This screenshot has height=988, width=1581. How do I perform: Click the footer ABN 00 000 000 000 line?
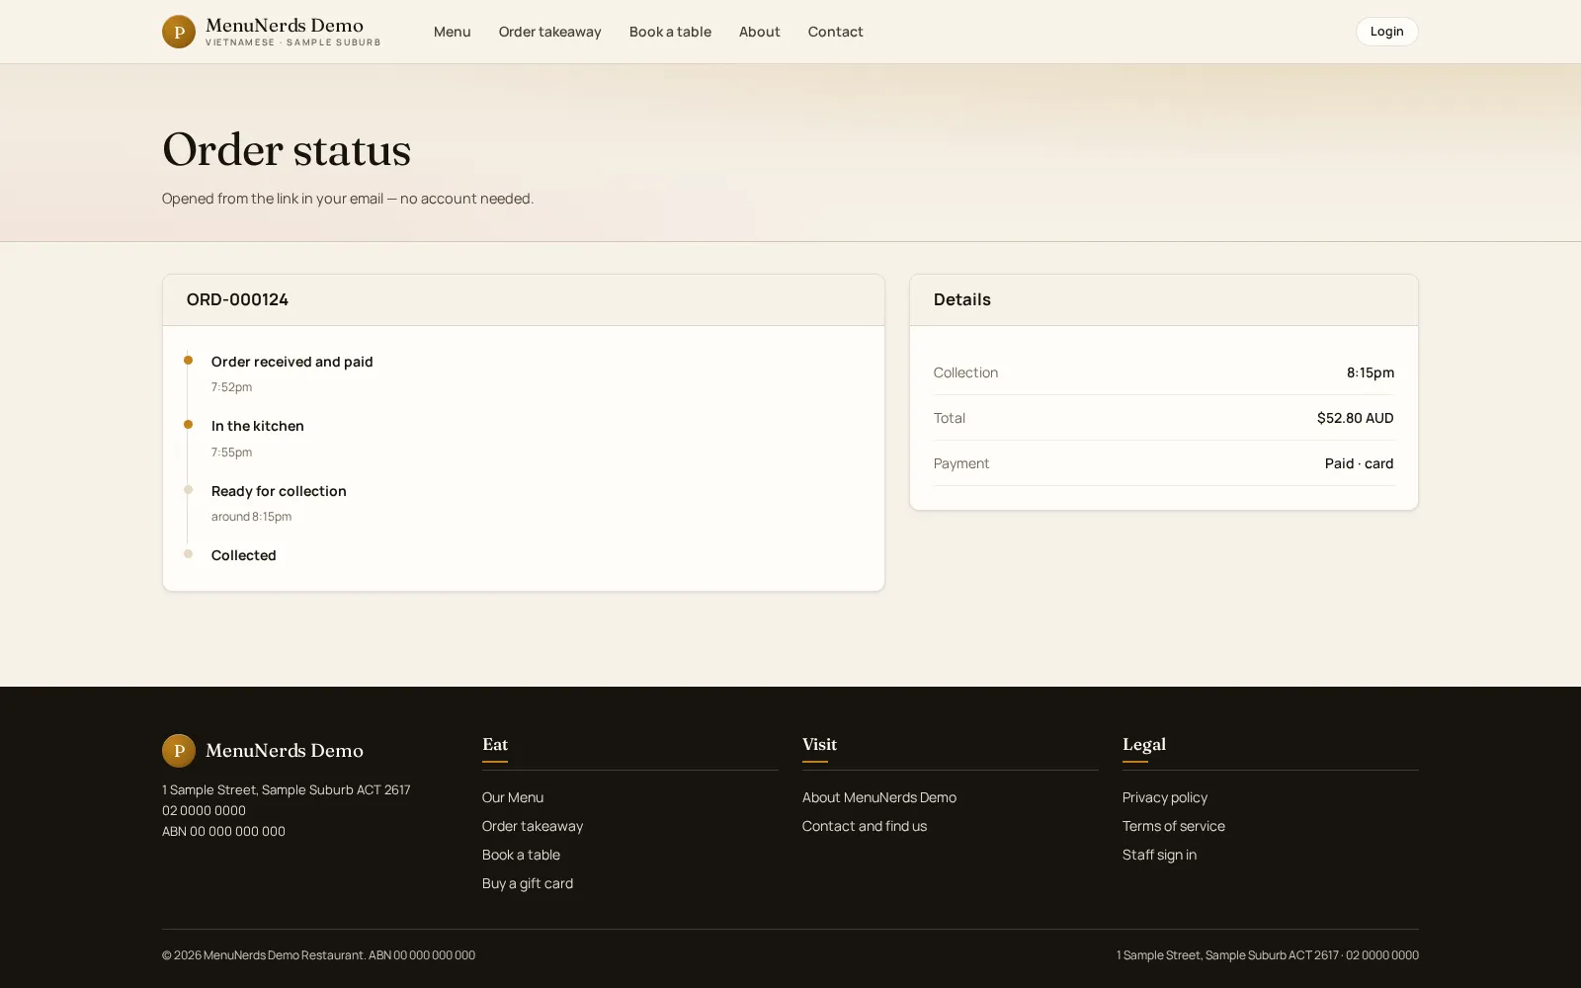pos(223,831)
